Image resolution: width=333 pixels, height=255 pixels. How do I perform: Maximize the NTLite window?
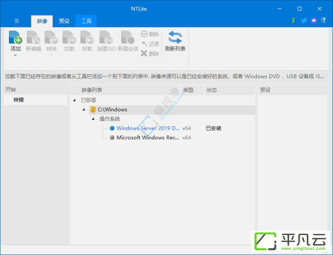click(x=300, y=8)
